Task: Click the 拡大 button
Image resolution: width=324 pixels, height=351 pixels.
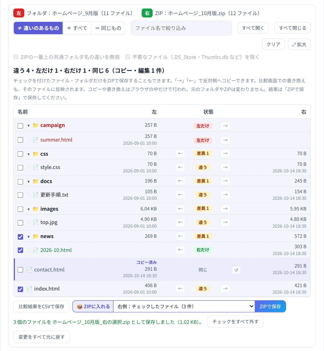Action: 299,44
